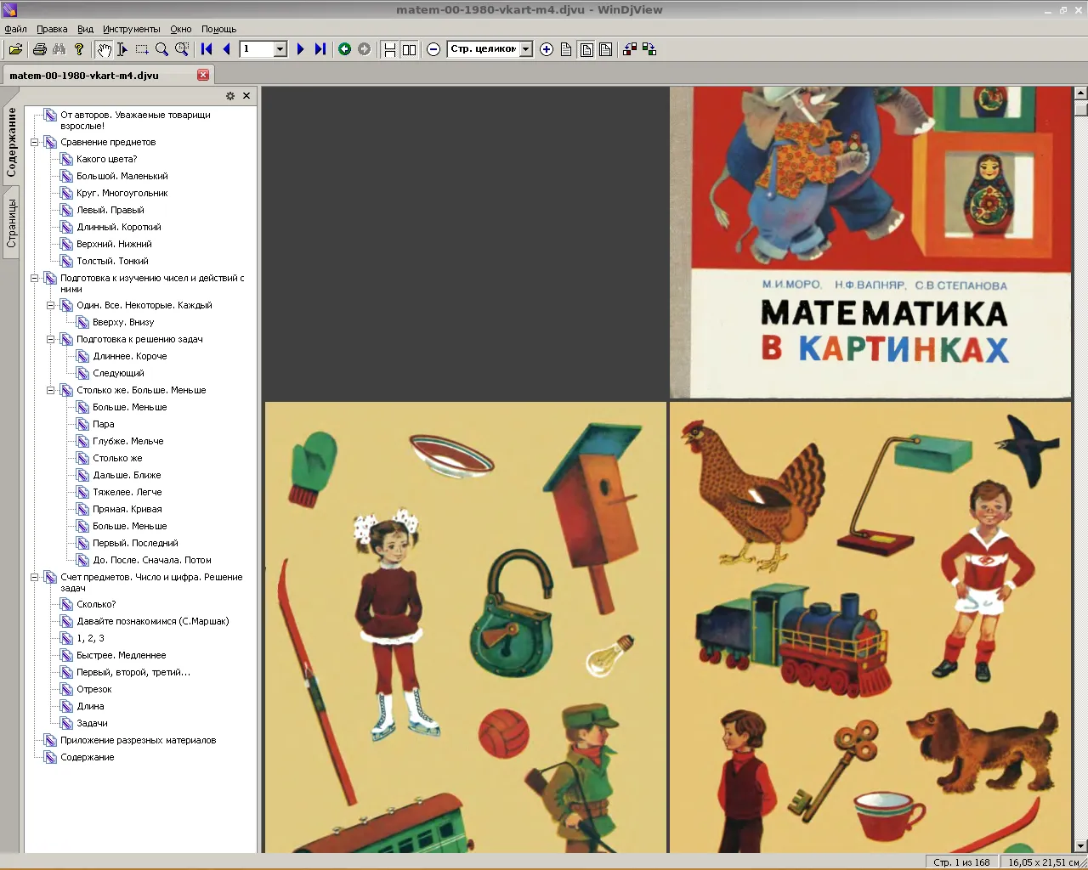Rotate the page right
1088x870 pixels.
coord(649,49)
